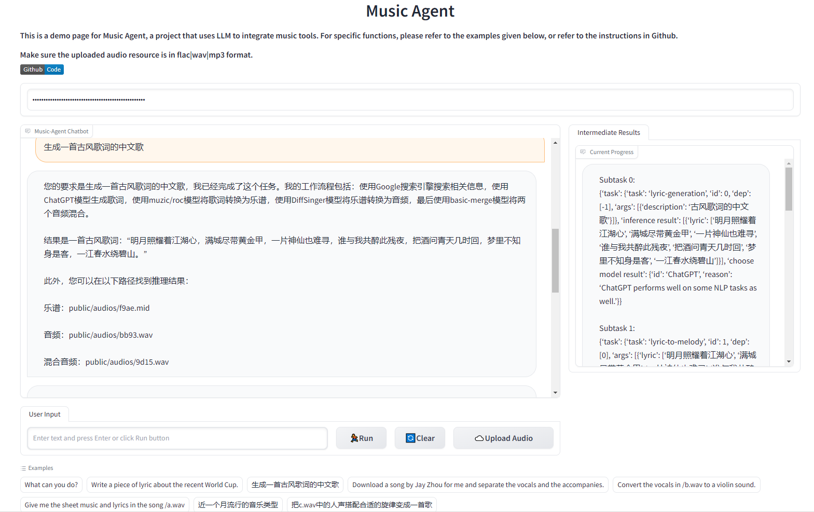This screenshot has width=814, height=512.
Task: Click the Current Progress chat icon
Action: click(x=583, y=152)
